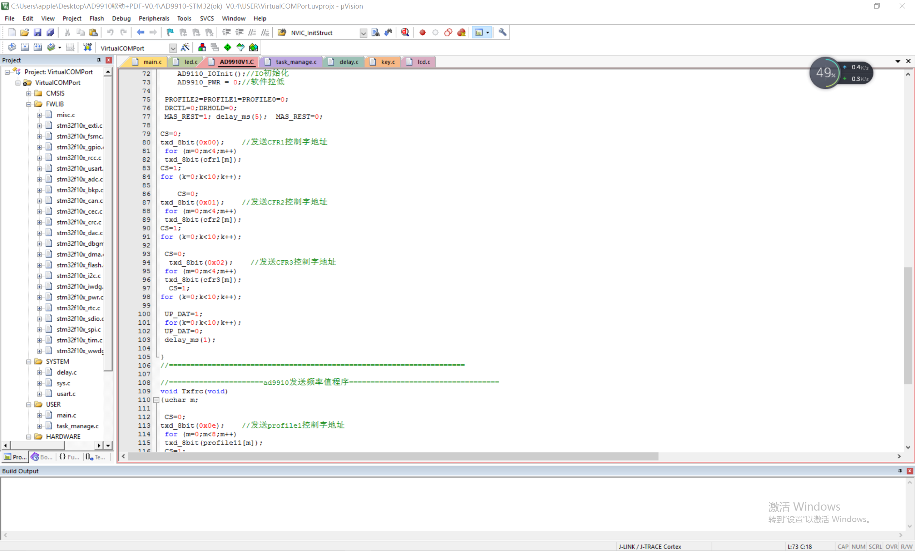The image size is (915, 551).
Task: Collapse the FWLIB folder in the project tree
Action: 29,104
